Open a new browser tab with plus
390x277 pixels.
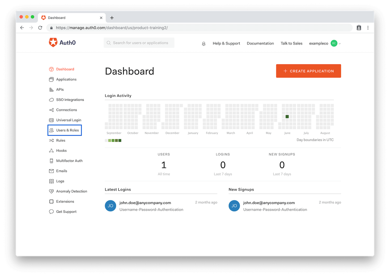[112, 18]
